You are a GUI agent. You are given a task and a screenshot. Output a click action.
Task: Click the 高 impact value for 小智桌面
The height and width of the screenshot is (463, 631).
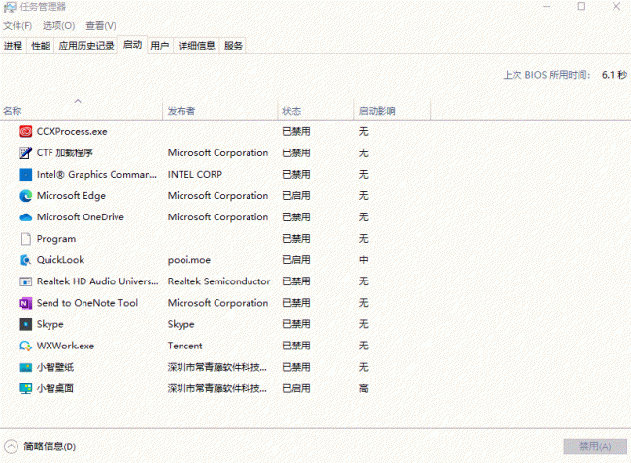click(x=364, y=388)
